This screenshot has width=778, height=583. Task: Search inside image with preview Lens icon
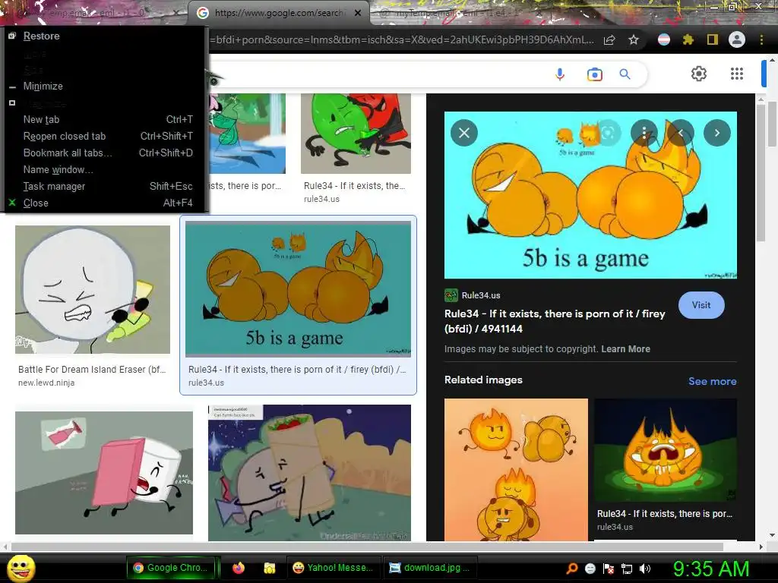pos(608,133)
